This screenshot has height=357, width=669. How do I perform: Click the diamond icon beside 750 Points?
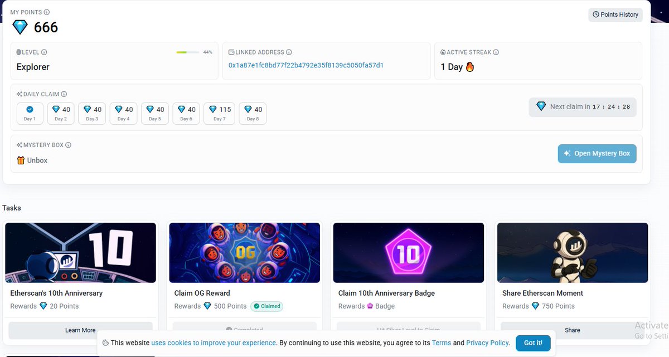[535, 306]
